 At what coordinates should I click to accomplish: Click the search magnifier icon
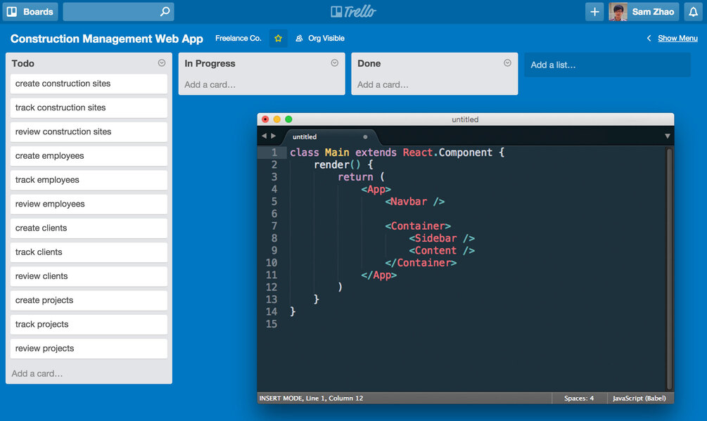click(x=165, y=11)
